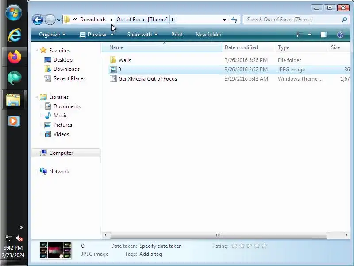Screen dimensions: 354x266
Task: Refresh the folder with the refresh icon
Action: pos(235,20)
